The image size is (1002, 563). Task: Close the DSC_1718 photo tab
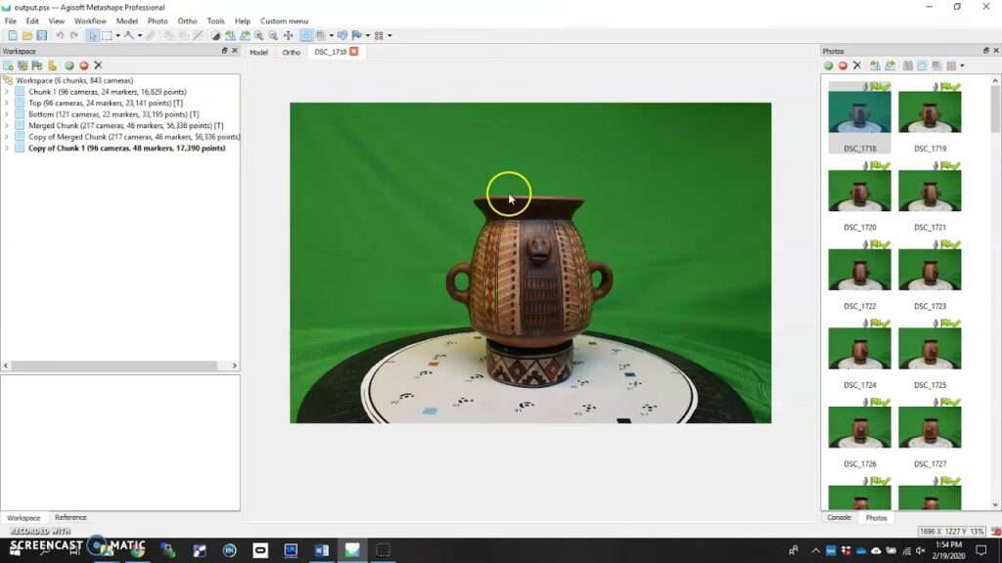[354, 52]
